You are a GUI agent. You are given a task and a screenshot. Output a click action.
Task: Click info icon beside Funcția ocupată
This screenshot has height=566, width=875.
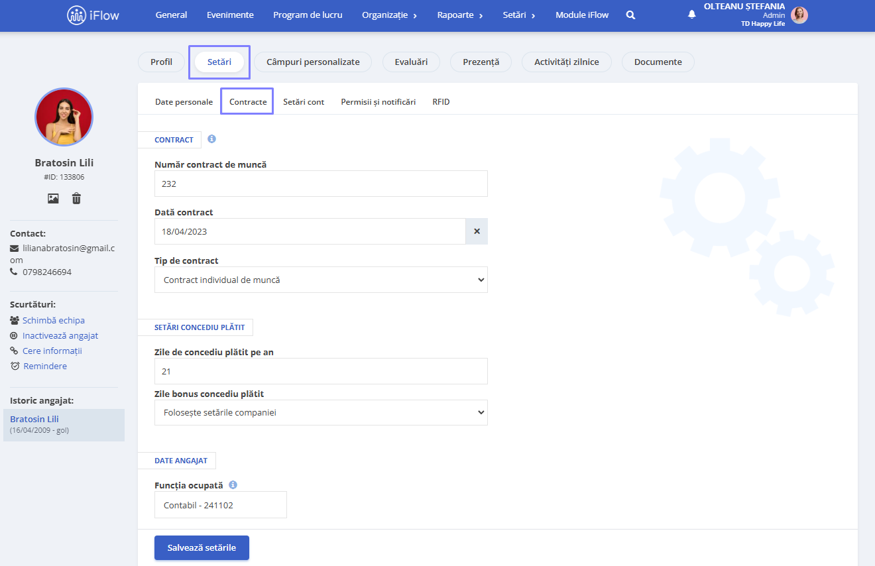(233, 485)
